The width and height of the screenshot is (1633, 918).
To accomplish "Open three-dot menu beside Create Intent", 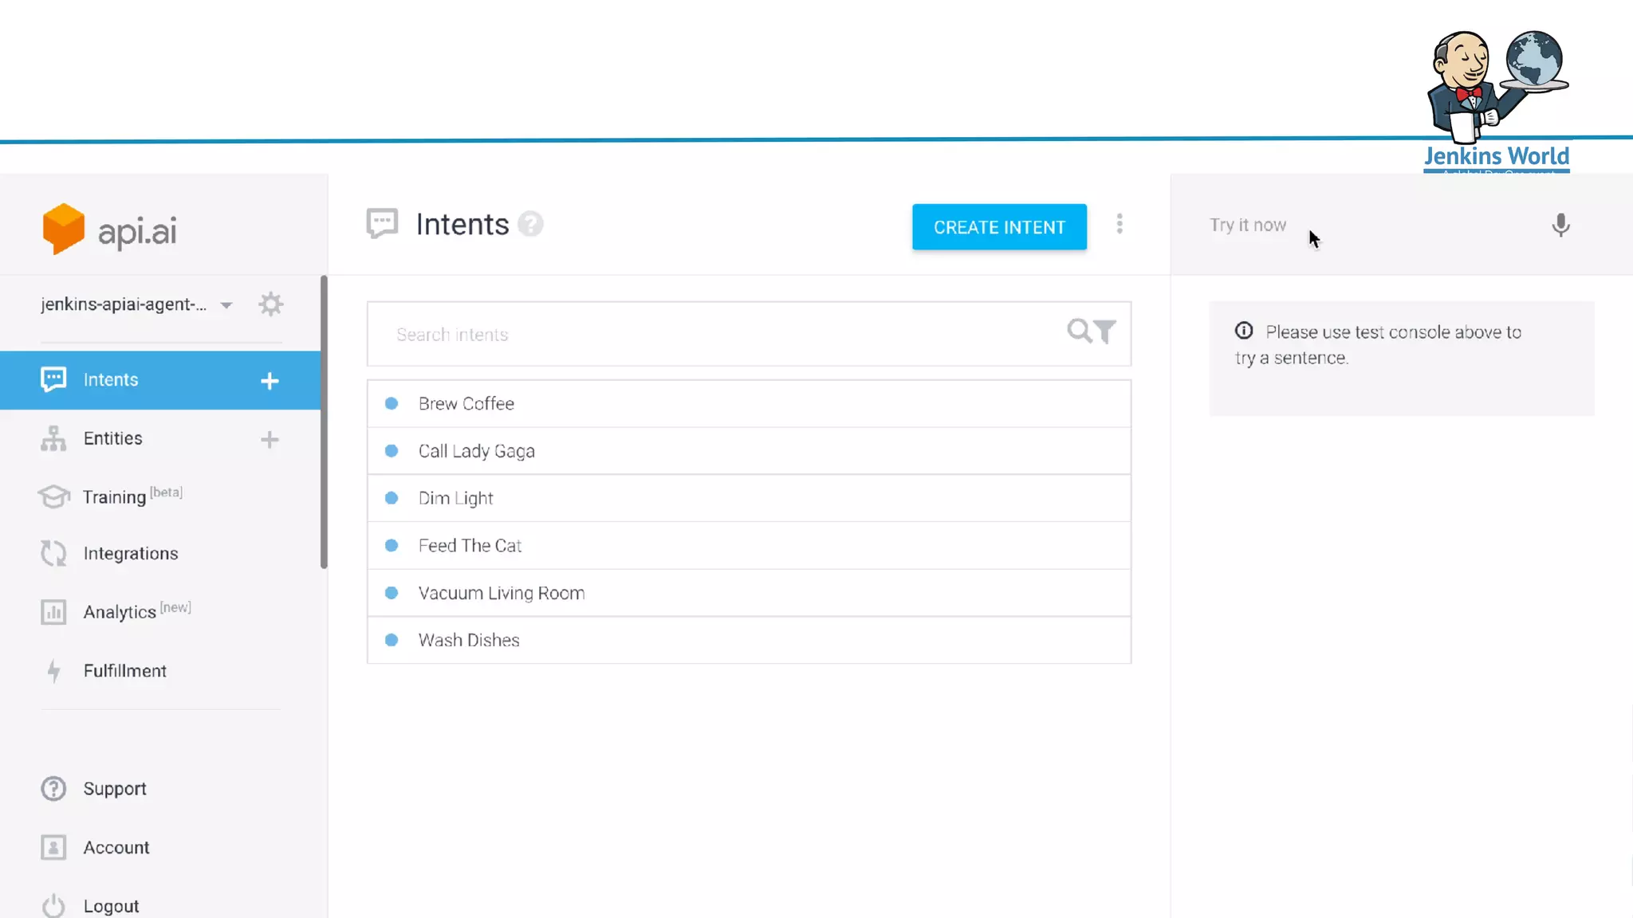I will (1119, 224).
